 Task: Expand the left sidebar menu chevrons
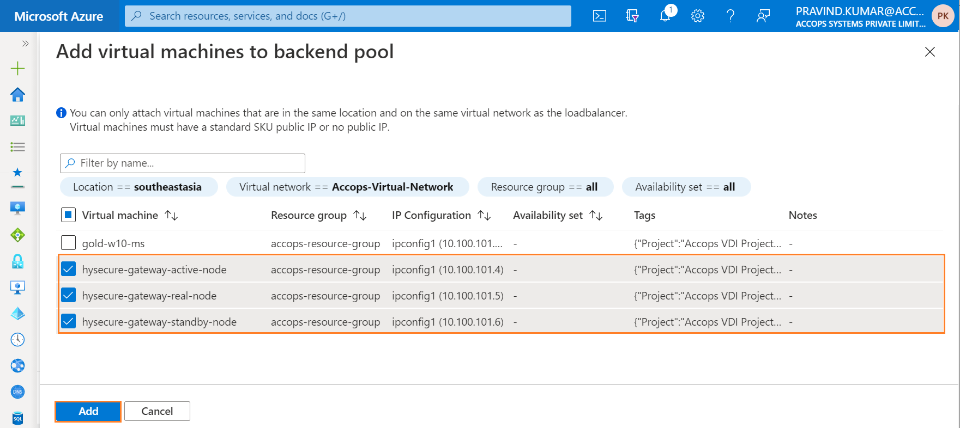[x=25, y=44]
